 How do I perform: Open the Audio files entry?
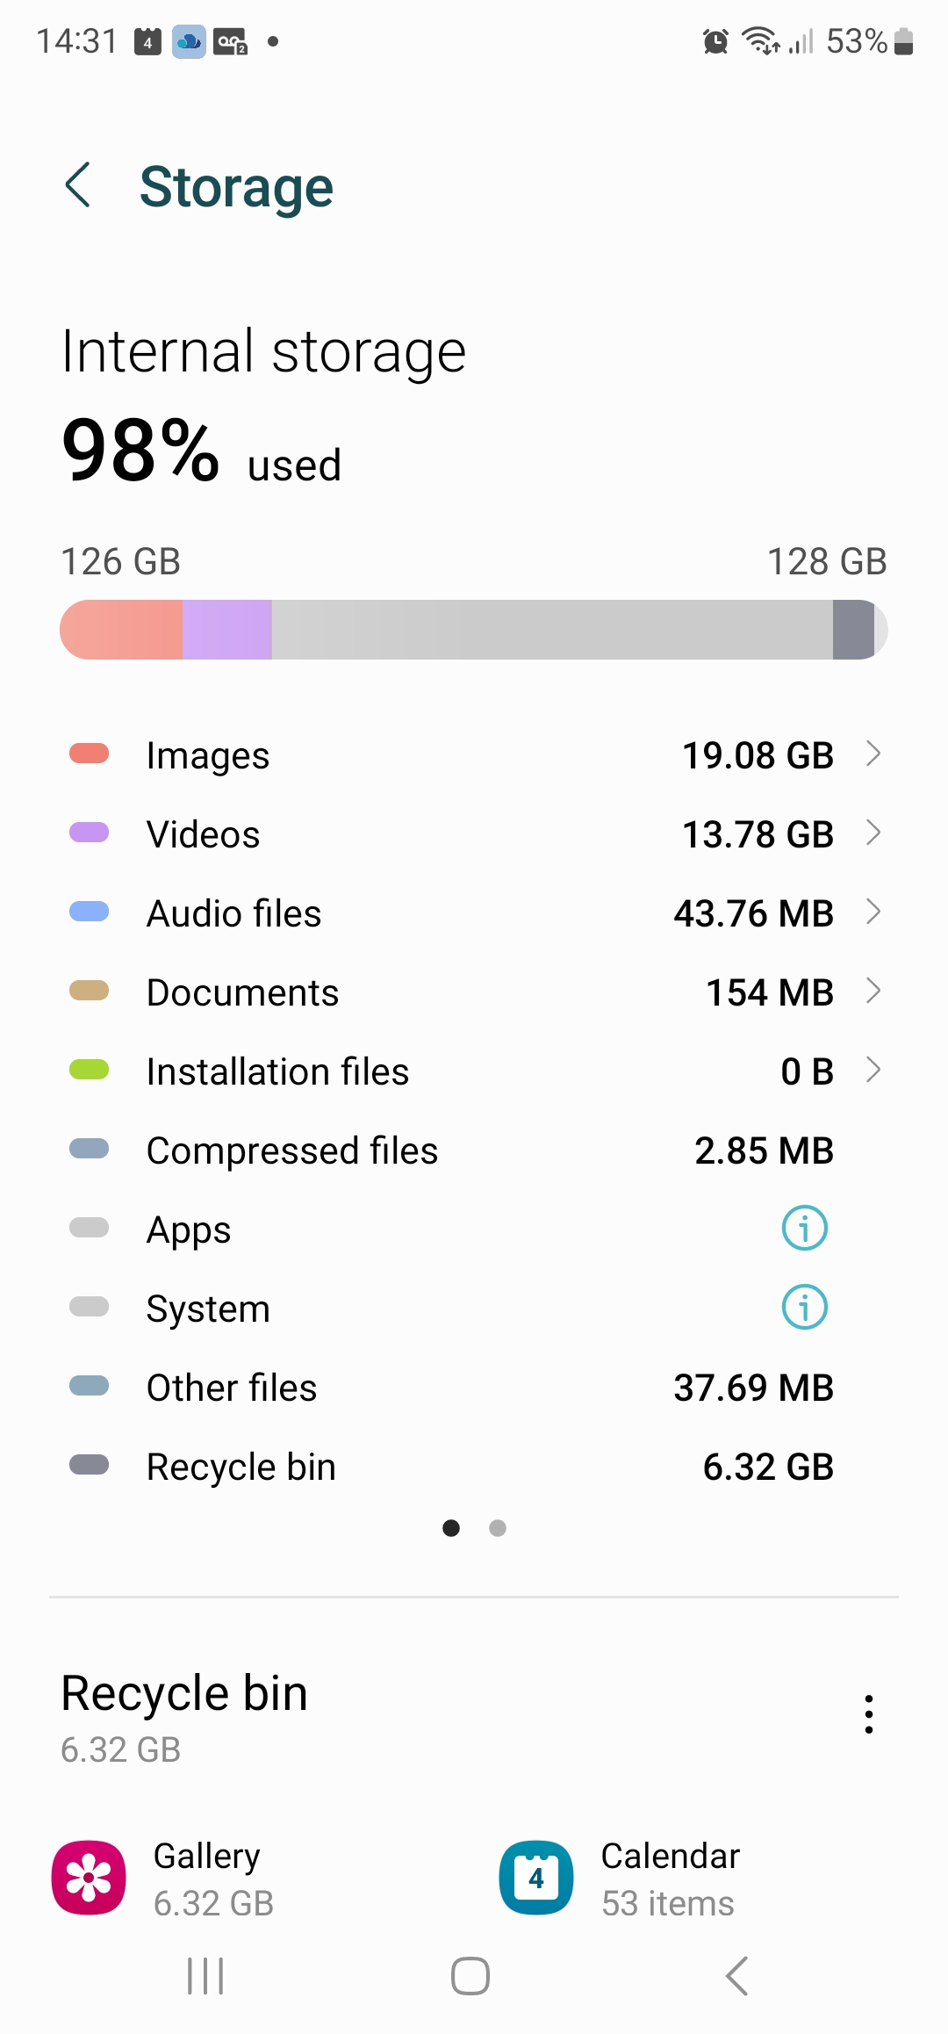[474, 912]
